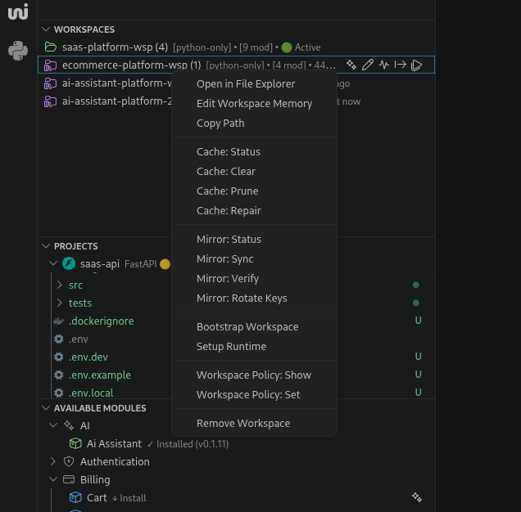
Task: Click Install next to Cart module
Action: pyautogui.click(x=129, y=497)
